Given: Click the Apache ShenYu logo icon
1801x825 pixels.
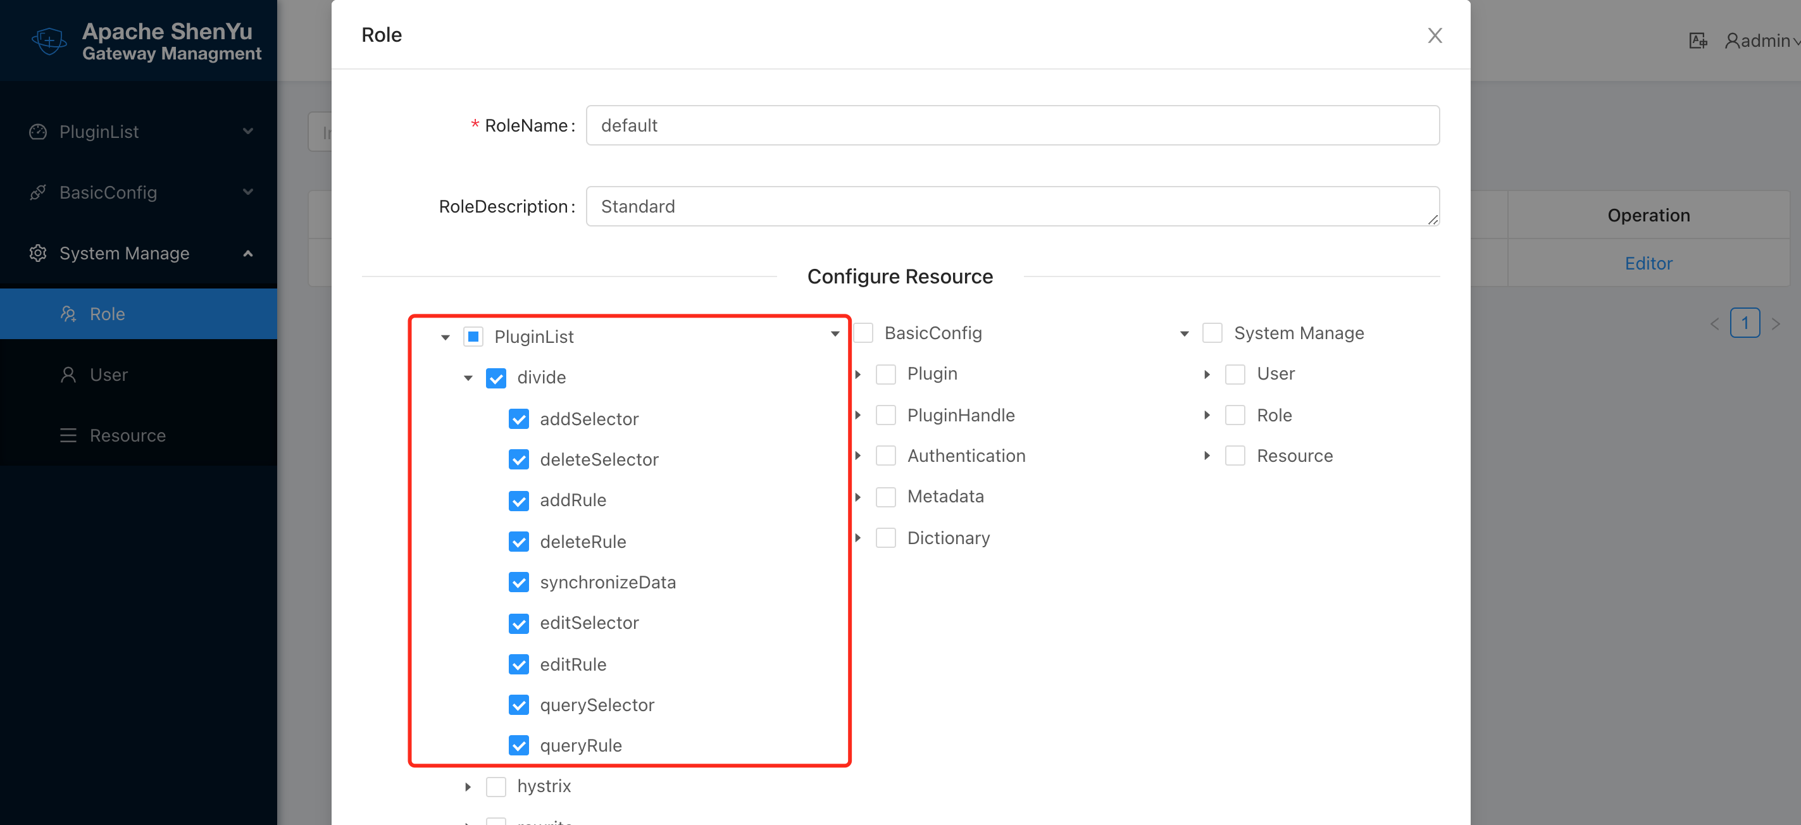Looking at the screenshot, I should [49, 40].
